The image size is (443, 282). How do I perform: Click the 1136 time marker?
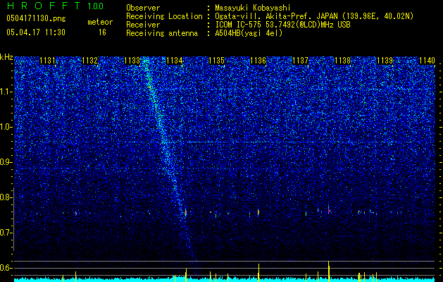click(x=258, y=61)
